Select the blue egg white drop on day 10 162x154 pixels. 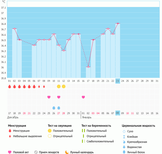54,108
